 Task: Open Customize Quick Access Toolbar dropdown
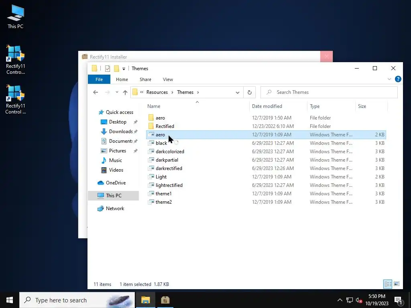(124, 69)
